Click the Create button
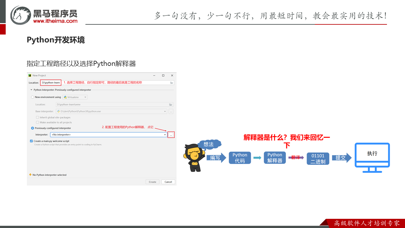The image size is (405, 228). coord(153,182)
